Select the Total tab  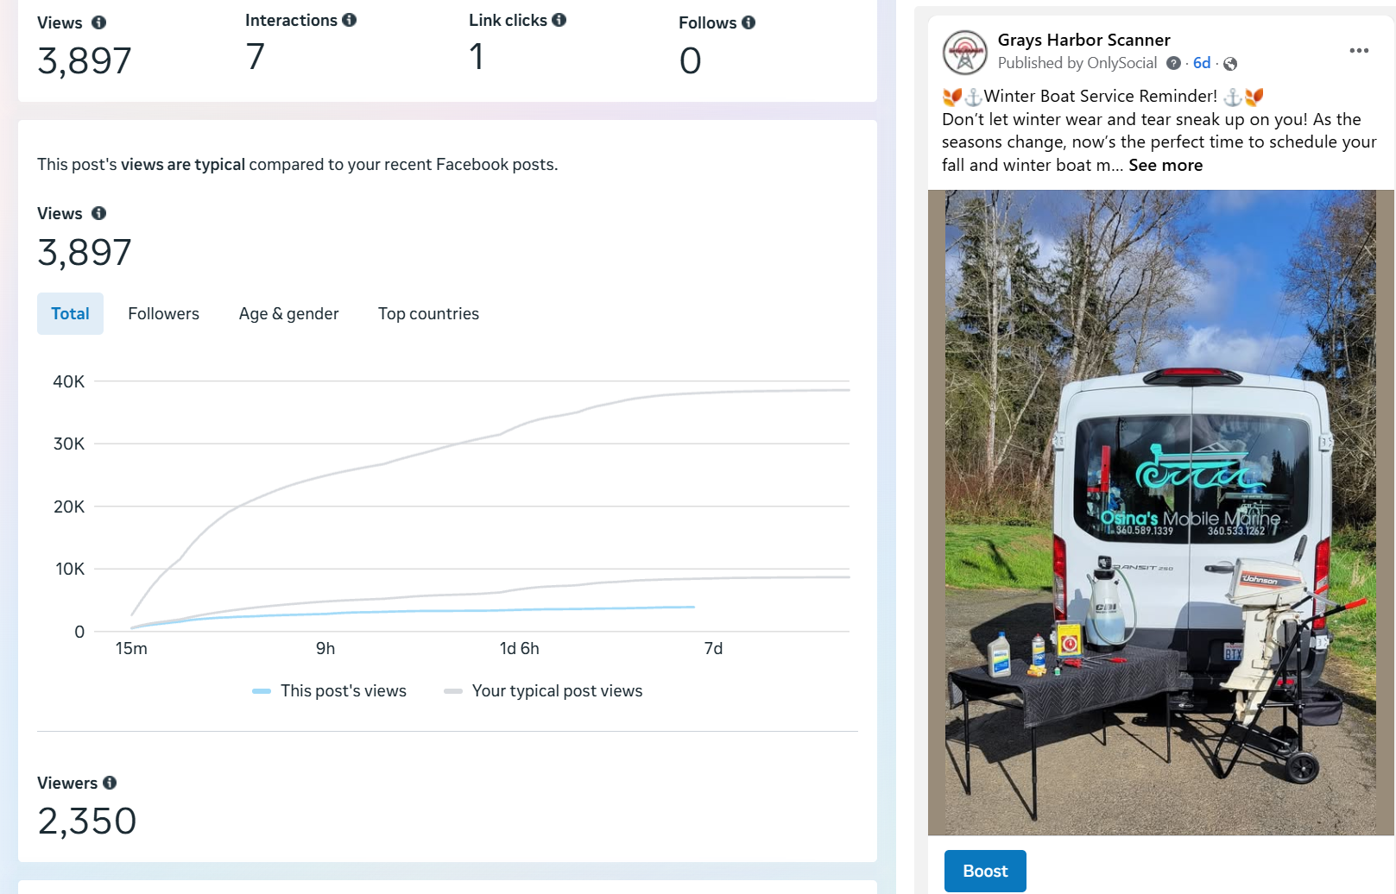70,314
